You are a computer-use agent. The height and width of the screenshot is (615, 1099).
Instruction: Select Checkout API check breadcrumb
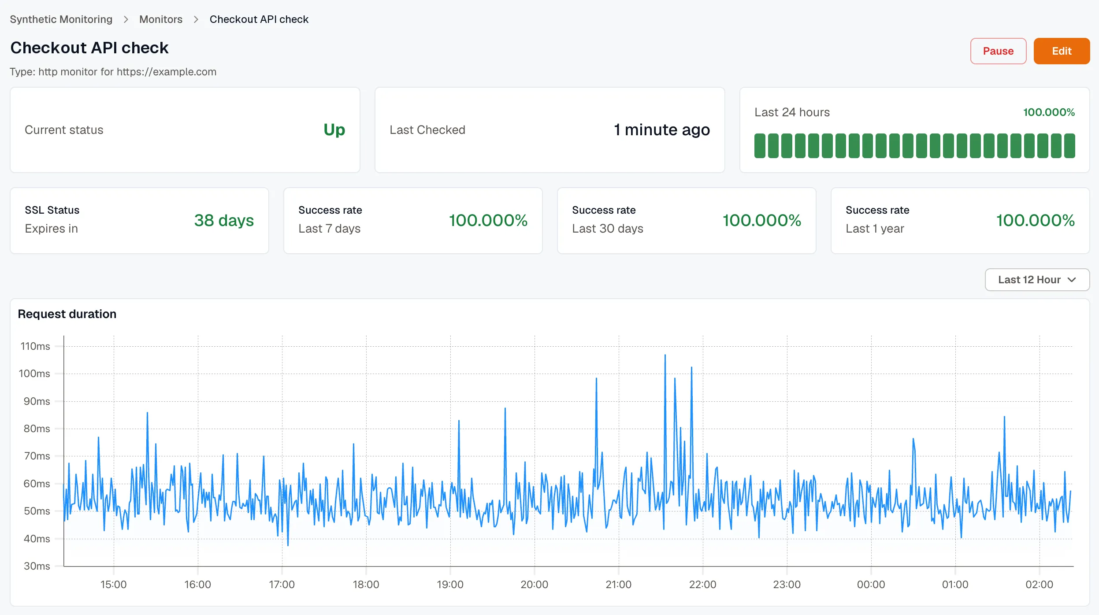tap(259, 19)
